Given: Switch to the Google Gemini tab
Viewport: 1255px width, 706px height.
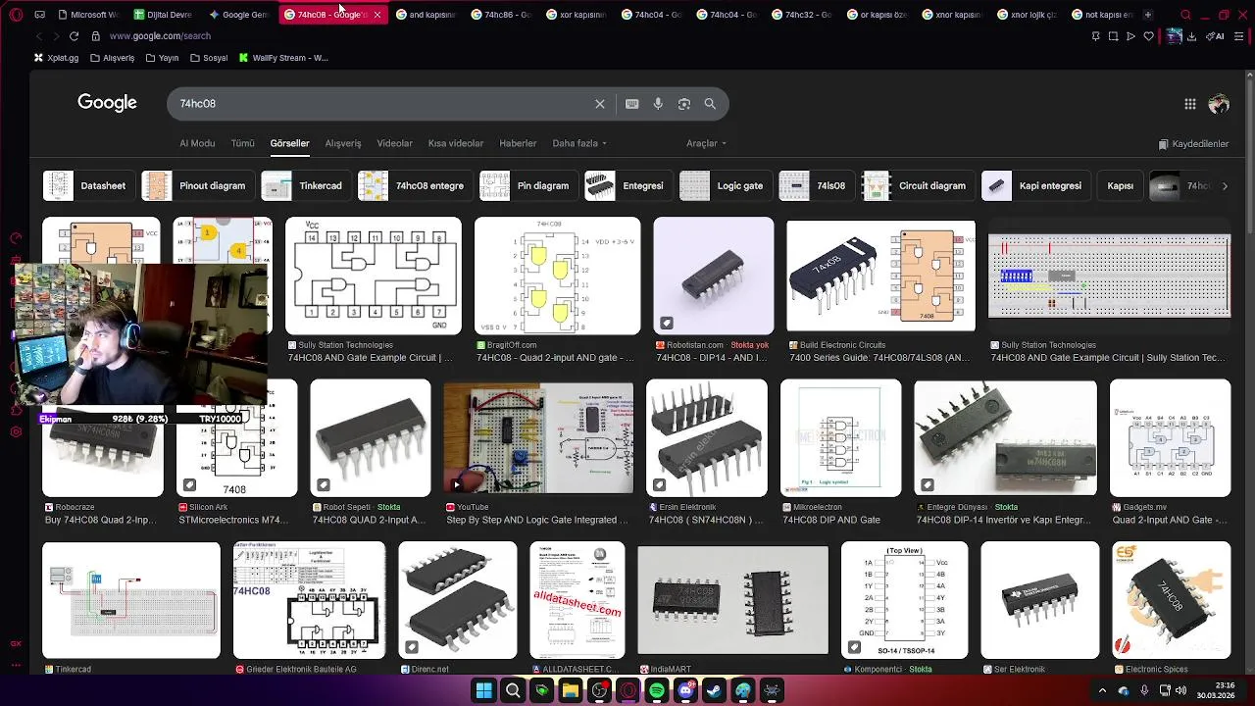Looking at the screenshot, I should (238, 15).
